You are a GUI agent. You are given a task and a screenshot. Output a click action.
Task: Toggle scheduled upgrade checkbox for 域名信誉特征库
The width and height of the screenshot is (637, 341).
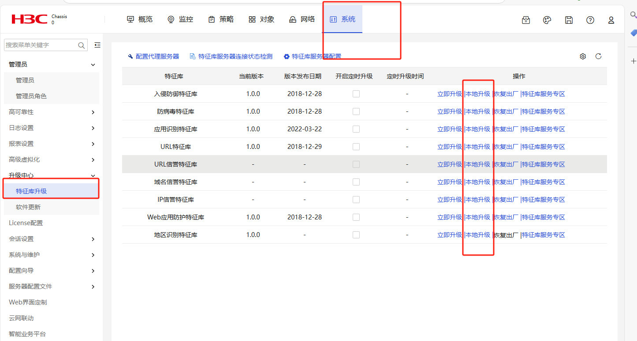pyautogui.click(x=356, y=182)
